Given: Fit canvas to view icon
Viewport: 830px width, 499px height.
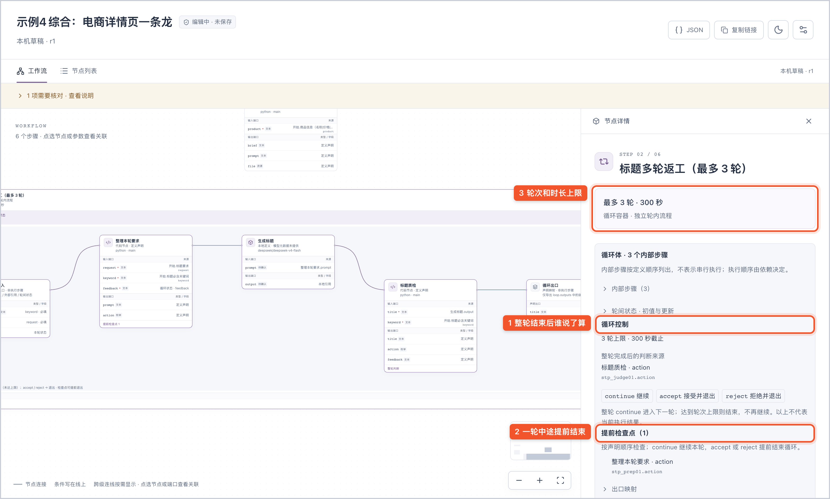Looking at the screenshot, I should tap(560, 481).
